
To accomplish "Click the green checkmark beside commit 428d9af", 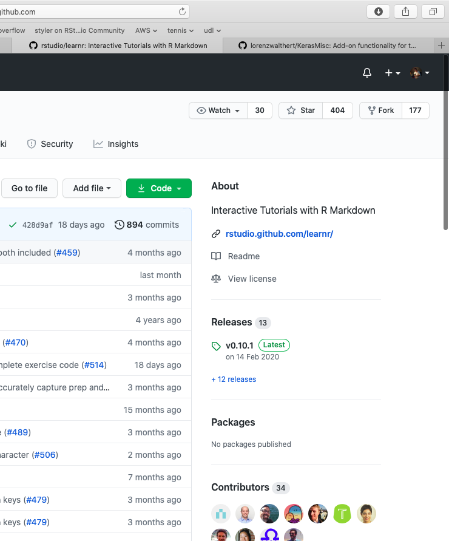I will point(13,225).
